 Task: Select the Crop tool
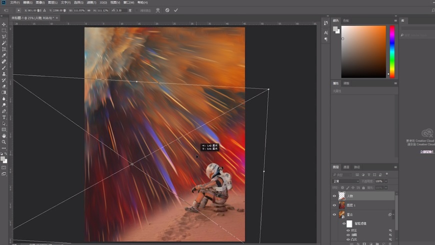click(x=4, y=49)
